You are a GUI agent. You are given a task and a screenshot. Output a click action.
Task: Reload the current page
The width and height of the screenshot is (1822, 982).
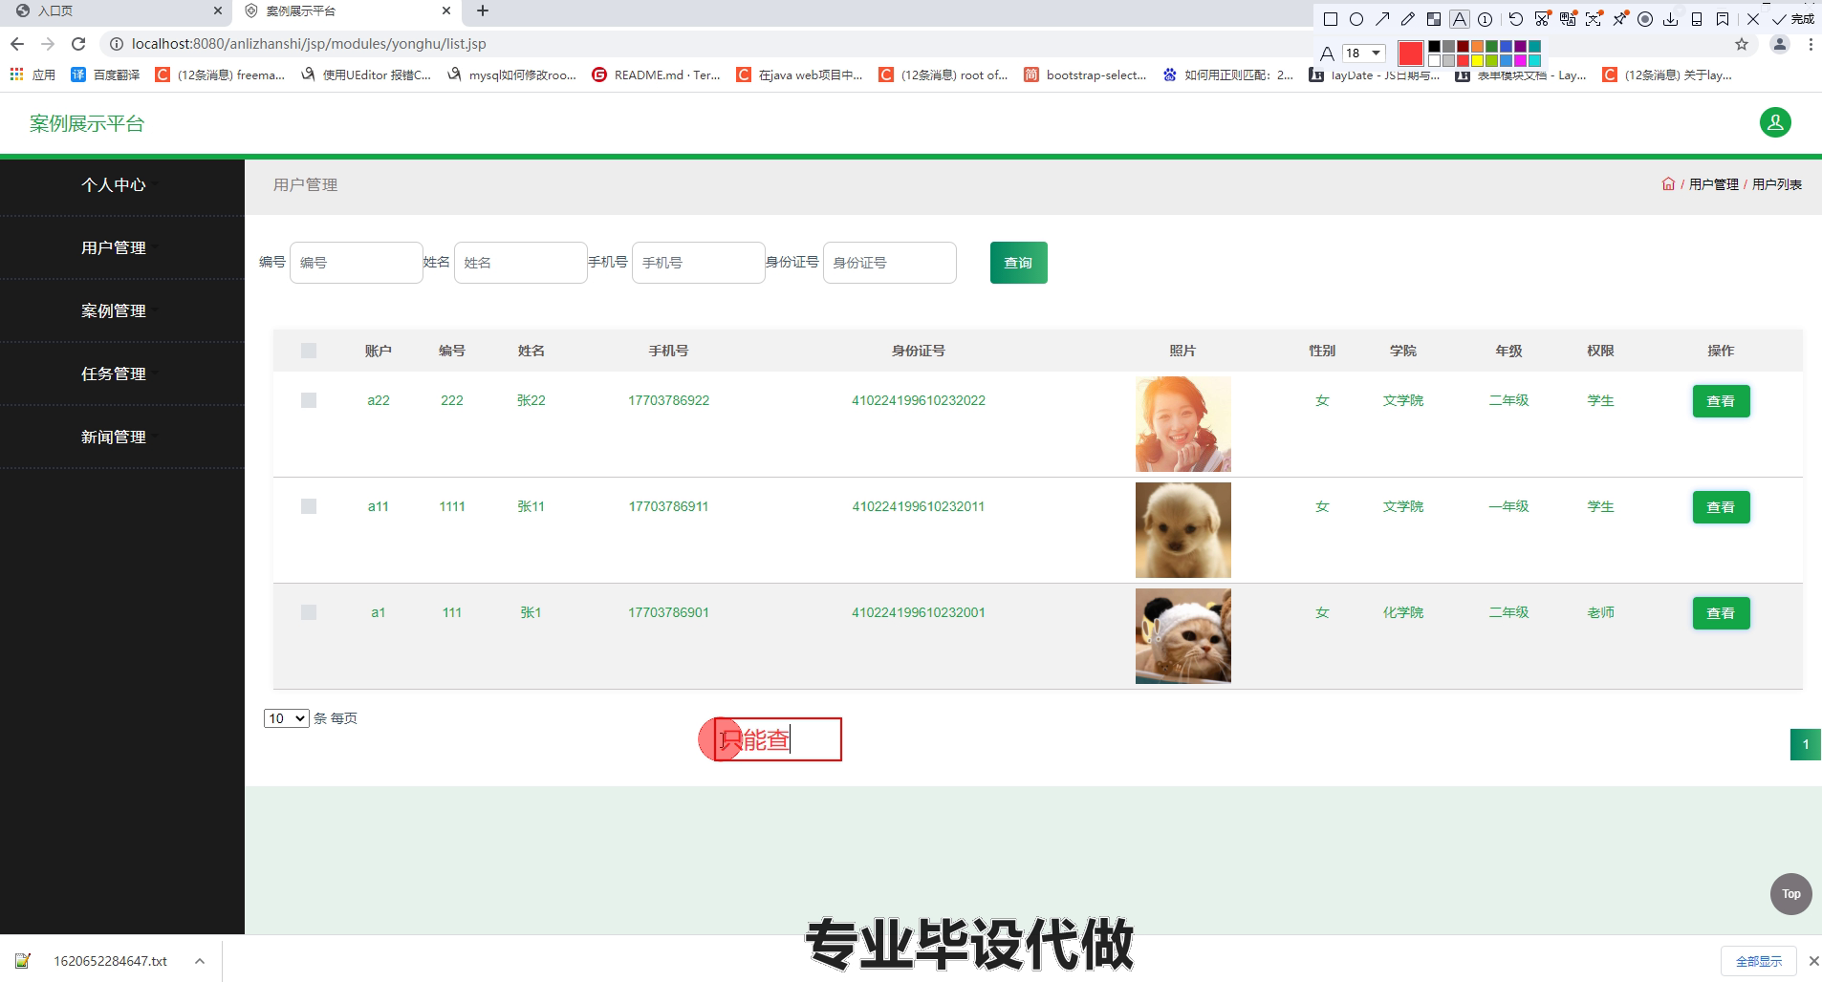pos(78,44)
